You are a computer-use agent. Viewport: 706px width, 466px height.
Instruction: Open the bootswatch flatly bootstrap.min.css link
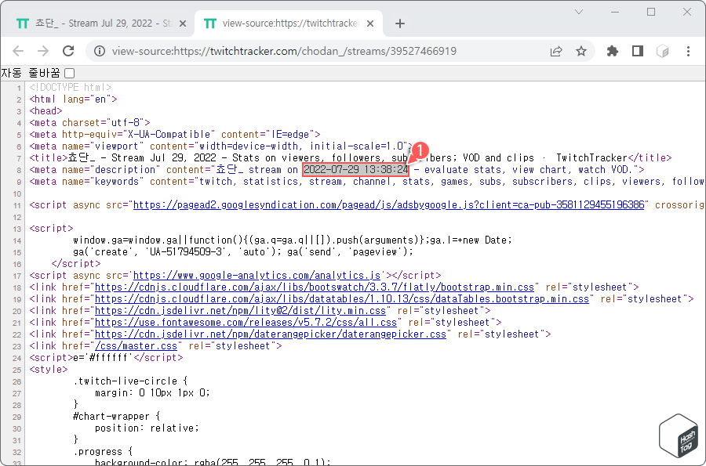tap(315, 287)
